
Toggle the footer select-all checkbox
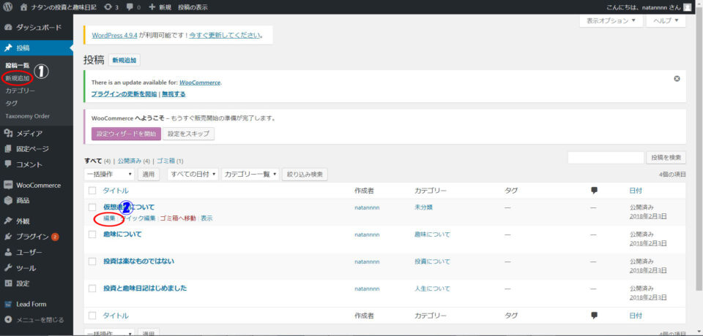coord(92,316)
